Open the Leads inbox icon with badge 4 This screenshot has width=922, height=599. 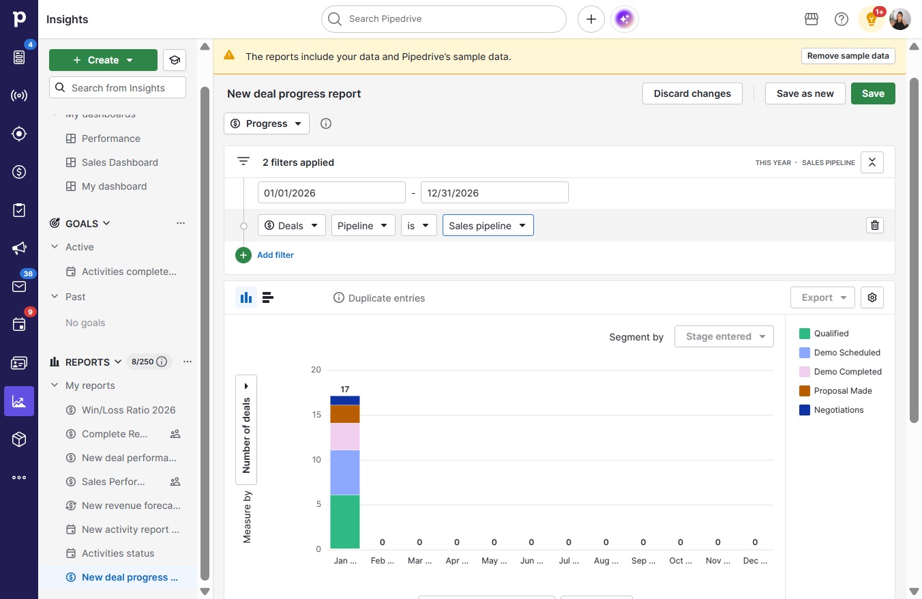tap(19, 57)
